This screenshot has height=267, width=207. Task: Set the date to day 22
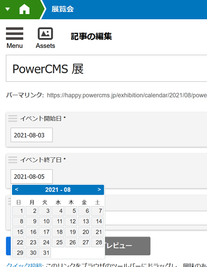[x=18, y=243]
